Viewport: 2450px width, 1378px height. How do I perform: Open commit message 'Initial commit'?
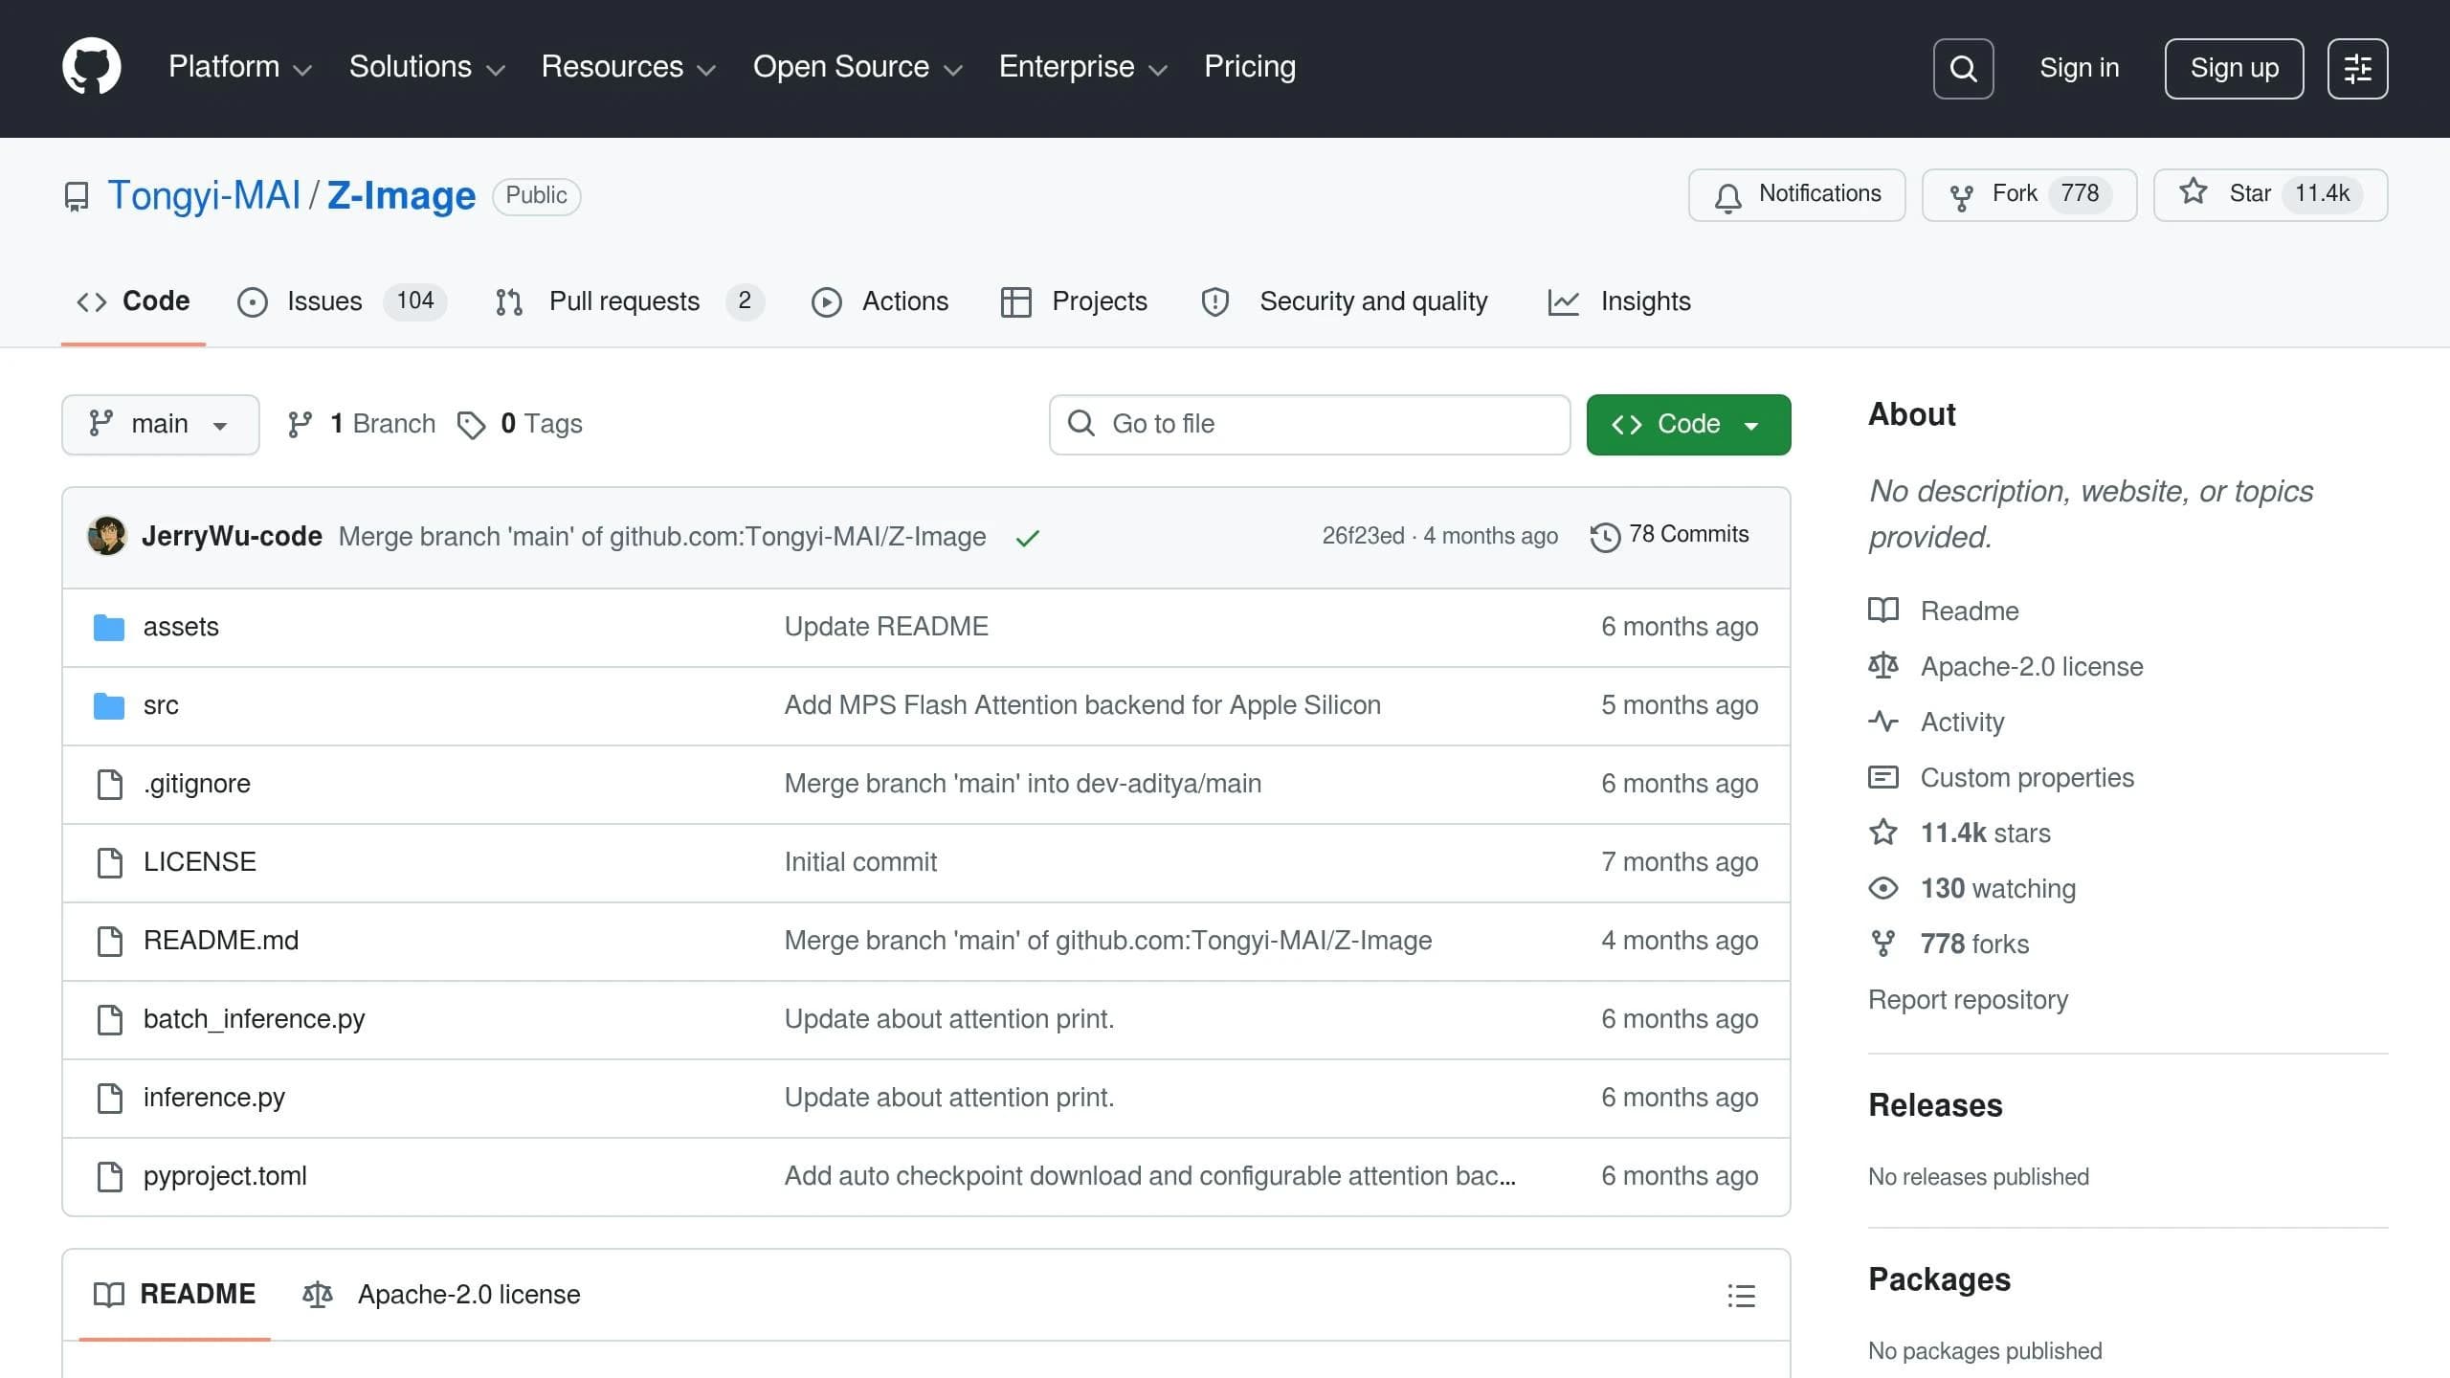[x=860, y=862]
